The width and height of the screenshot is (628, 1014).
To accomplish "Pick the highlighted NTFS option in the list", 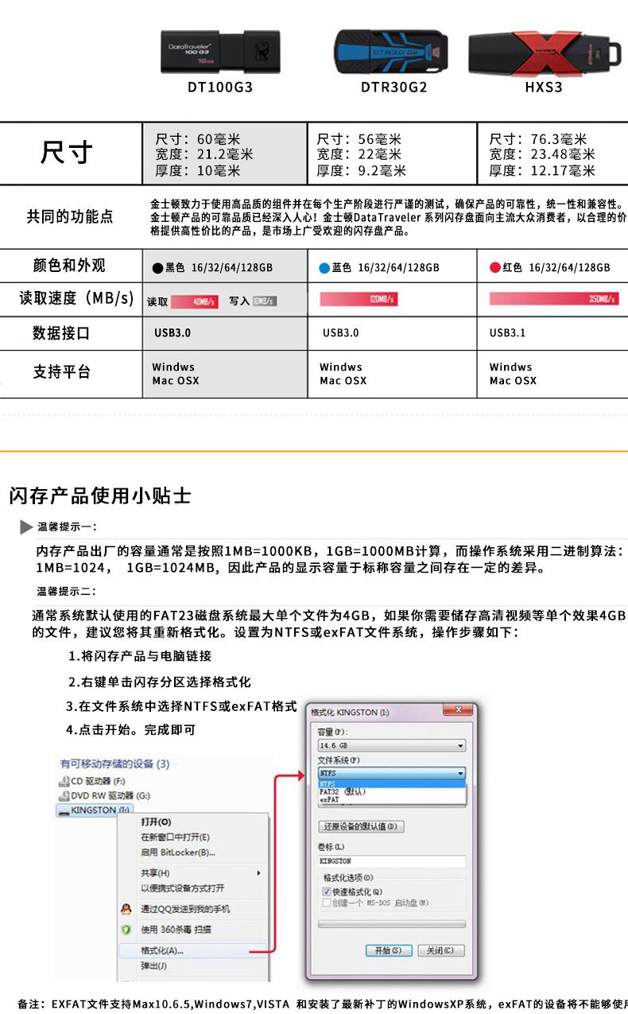I will [391, 783].
